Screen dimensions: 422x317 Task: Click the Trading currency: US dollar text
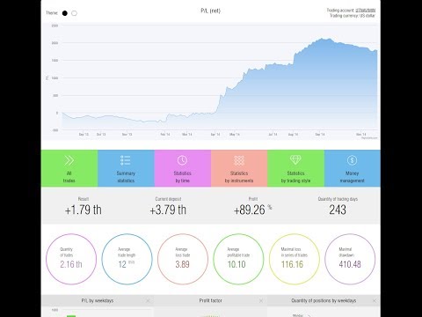(353, 16)
